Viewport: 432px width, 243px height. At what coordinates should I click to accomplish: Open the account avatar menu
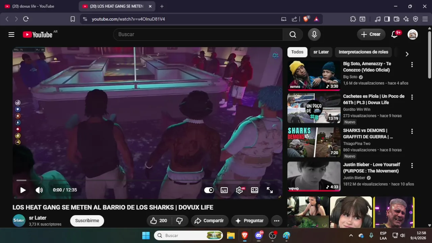(412, 34)
